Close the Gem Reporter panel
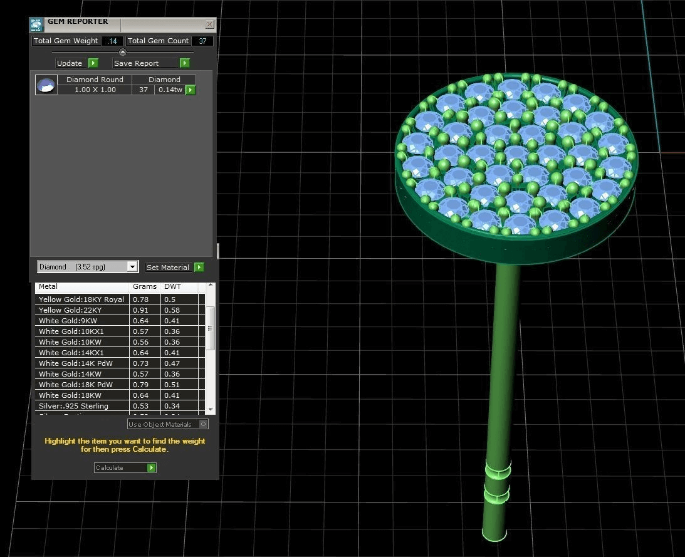685x557 pixels. pyautogui.click(x=209, y=24)
